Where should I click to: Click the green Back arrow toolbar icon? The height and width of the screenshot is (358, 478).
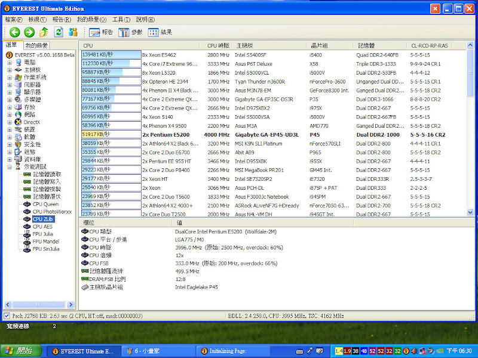(x=14, y=32)
